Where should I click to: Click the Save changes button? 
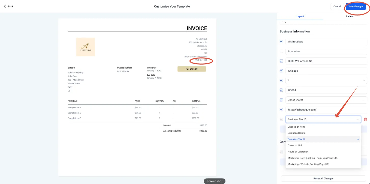[355, 6]
